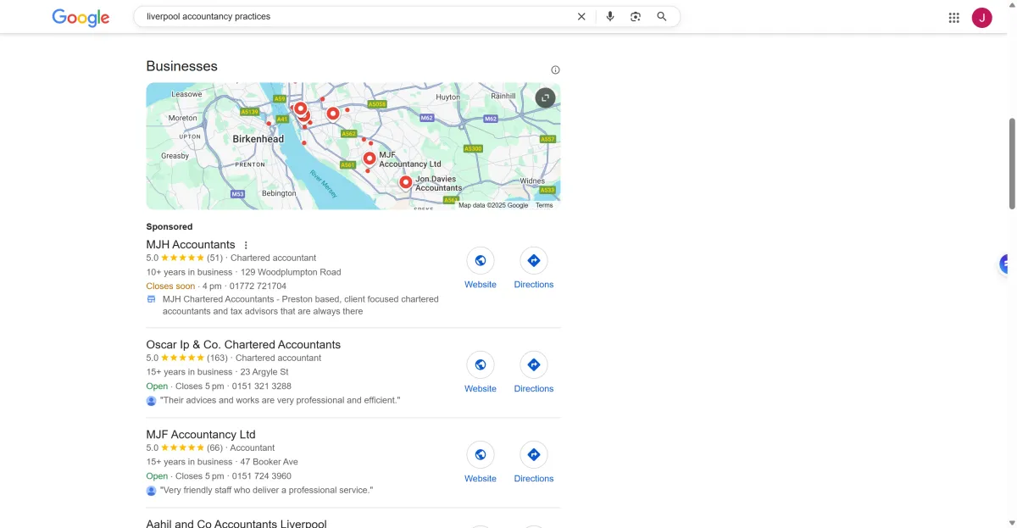
Task: Open the MJF Accountancy Ltd listing title
Action: (x=201, y=435)
